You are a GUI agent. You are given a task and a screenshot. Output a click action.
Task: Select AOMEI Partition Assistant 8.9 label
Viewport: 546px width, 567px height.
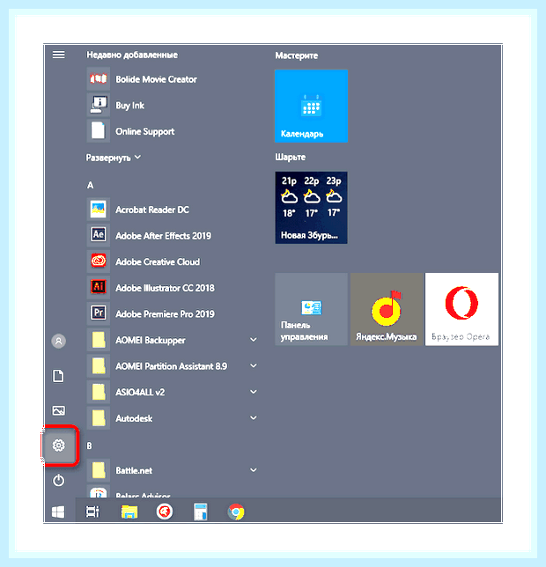[171, 366]
